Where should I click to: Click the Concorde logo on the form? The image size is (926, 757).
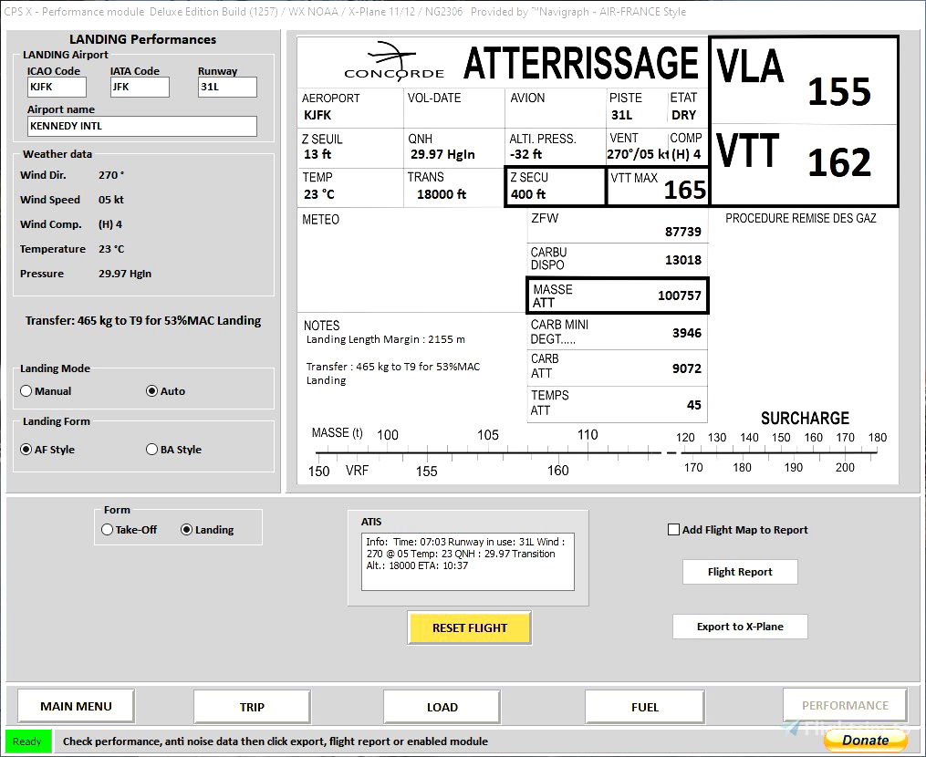(x=394, y=61)
